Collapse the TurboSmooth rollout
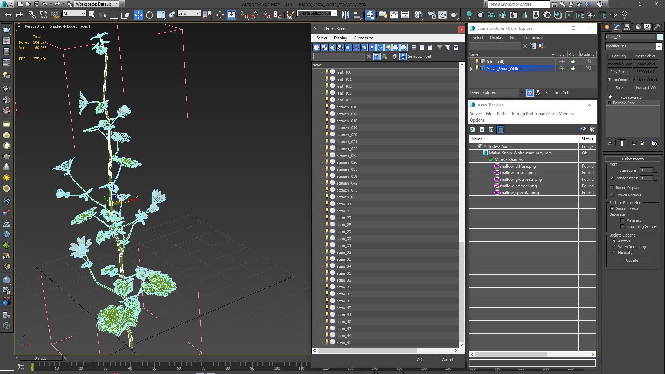The image size is (665, 374). 608,159
